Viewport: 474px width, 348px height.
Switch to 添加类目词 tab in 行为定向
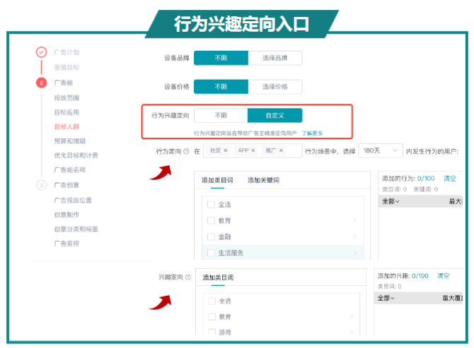[217, 180]
